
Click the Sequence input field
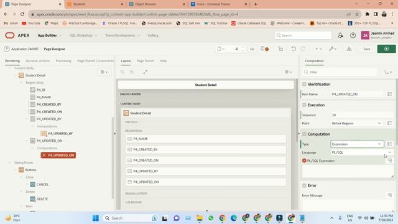pyautogui.click(x=362, y=115)
